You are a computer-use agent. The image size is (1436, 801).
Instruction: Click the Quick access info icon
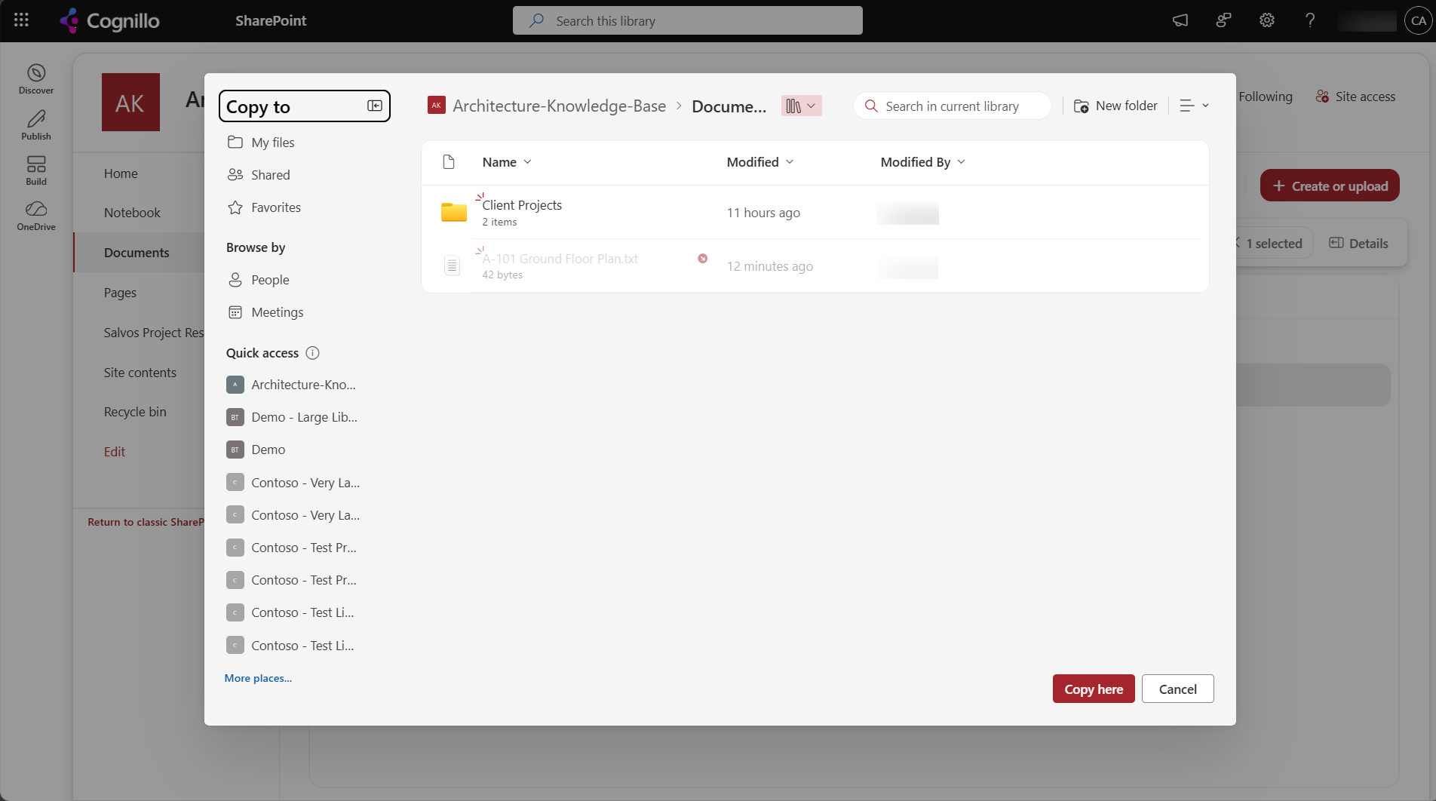[x=312, y=353]
